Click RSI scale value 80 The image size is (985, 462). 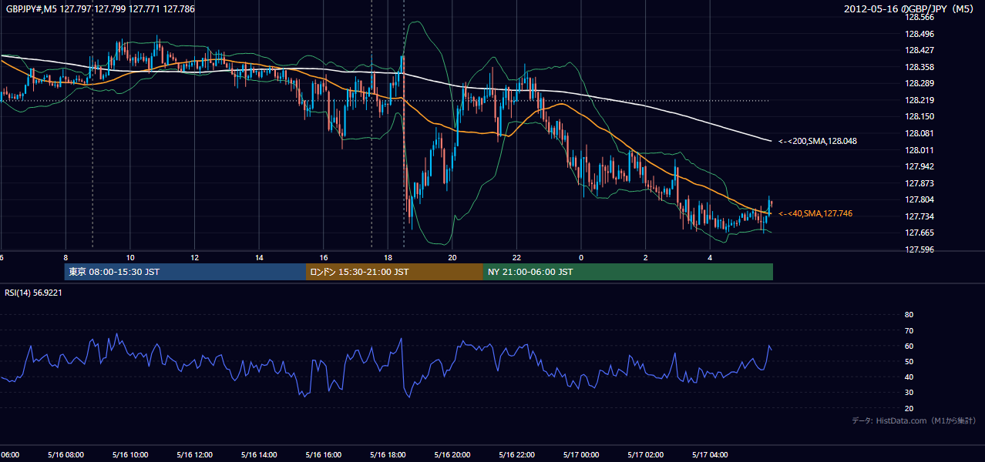coord(909,315)
